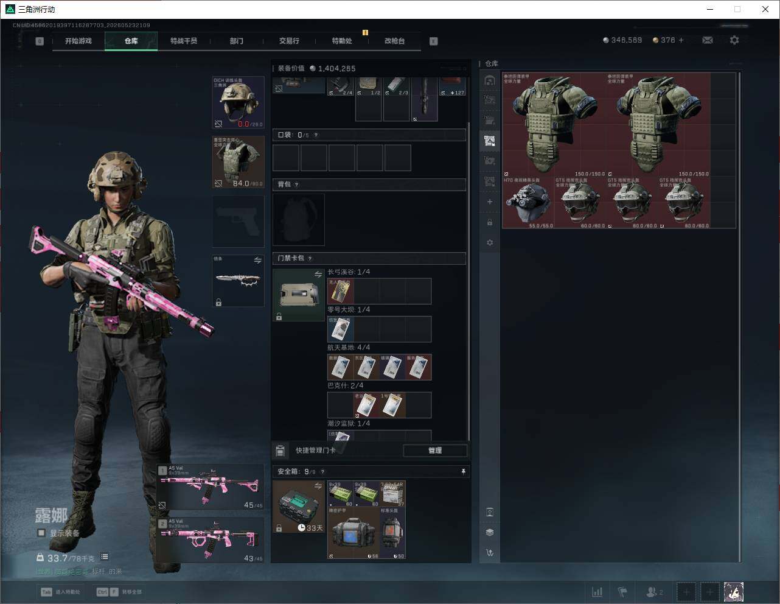Click the 快捷管理门卡 card icon
Image resolution: width=780 pixels, height=604 pixels.
click(280, 451)
